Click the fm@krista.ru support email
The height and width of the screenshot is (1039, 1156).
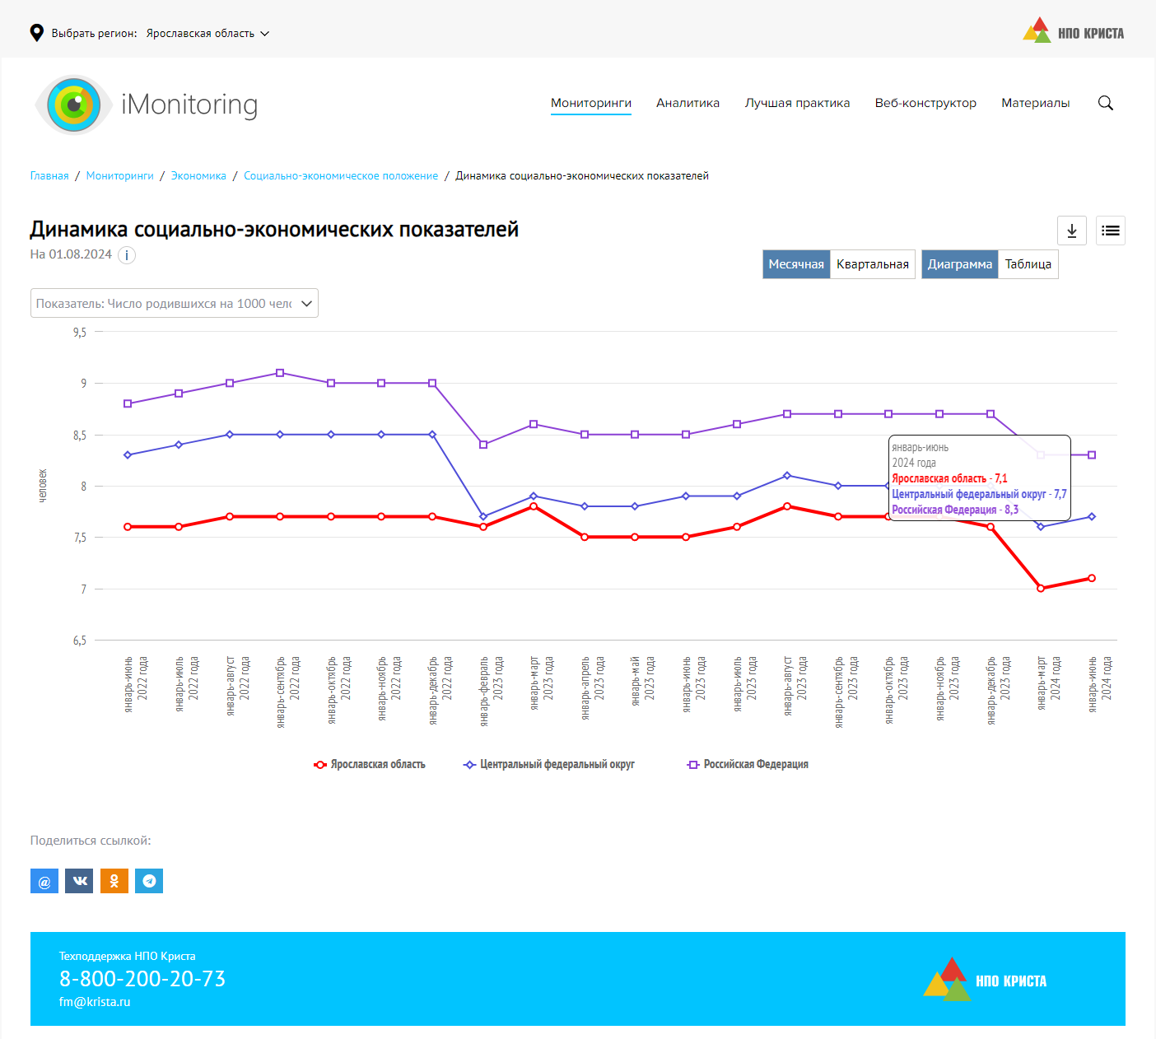pos(95,1002)
